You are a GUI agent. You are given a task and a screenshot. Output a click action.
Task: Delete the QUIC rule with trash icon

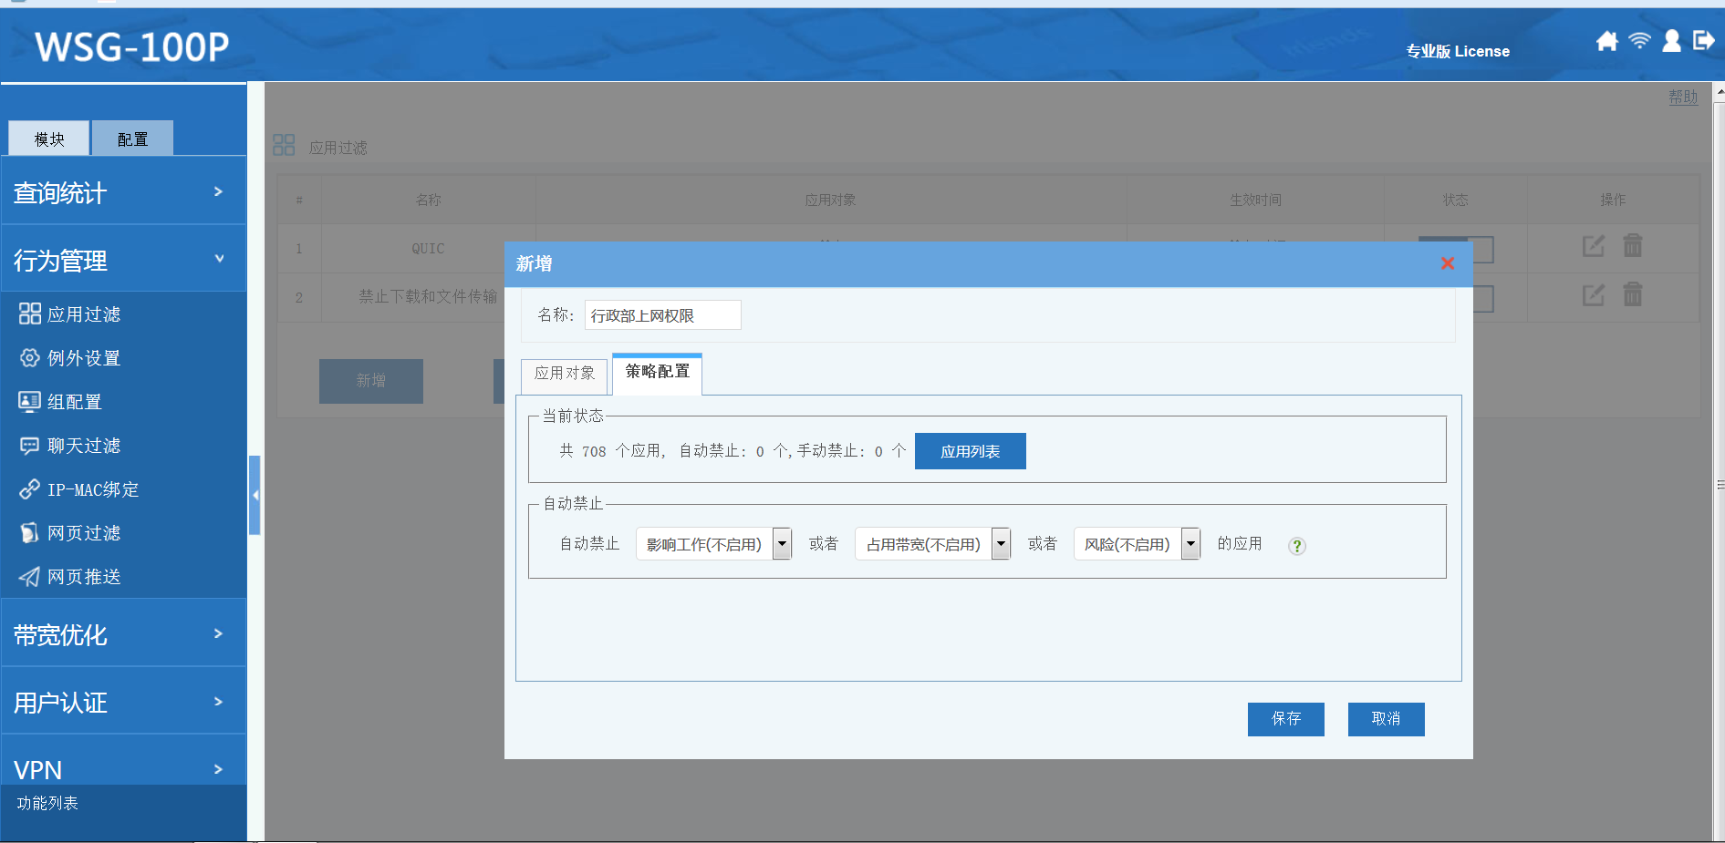coord(1632,246)
